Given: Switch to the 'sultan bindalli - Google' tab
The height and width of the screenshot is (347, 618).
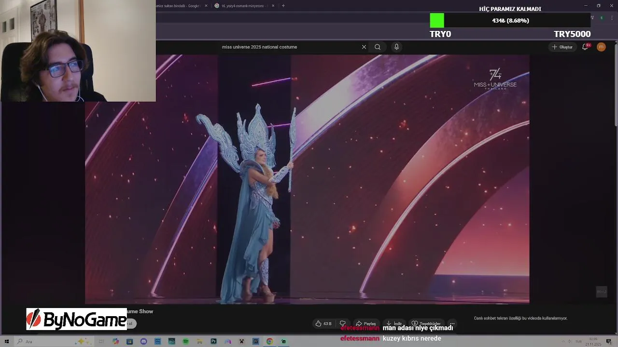Looking at the screenshot, I should 179,6.
